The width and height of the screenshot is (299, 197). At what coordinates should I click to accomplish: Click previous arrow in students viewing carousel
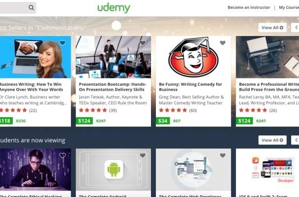pyautogui.click(x=295, y=140)
